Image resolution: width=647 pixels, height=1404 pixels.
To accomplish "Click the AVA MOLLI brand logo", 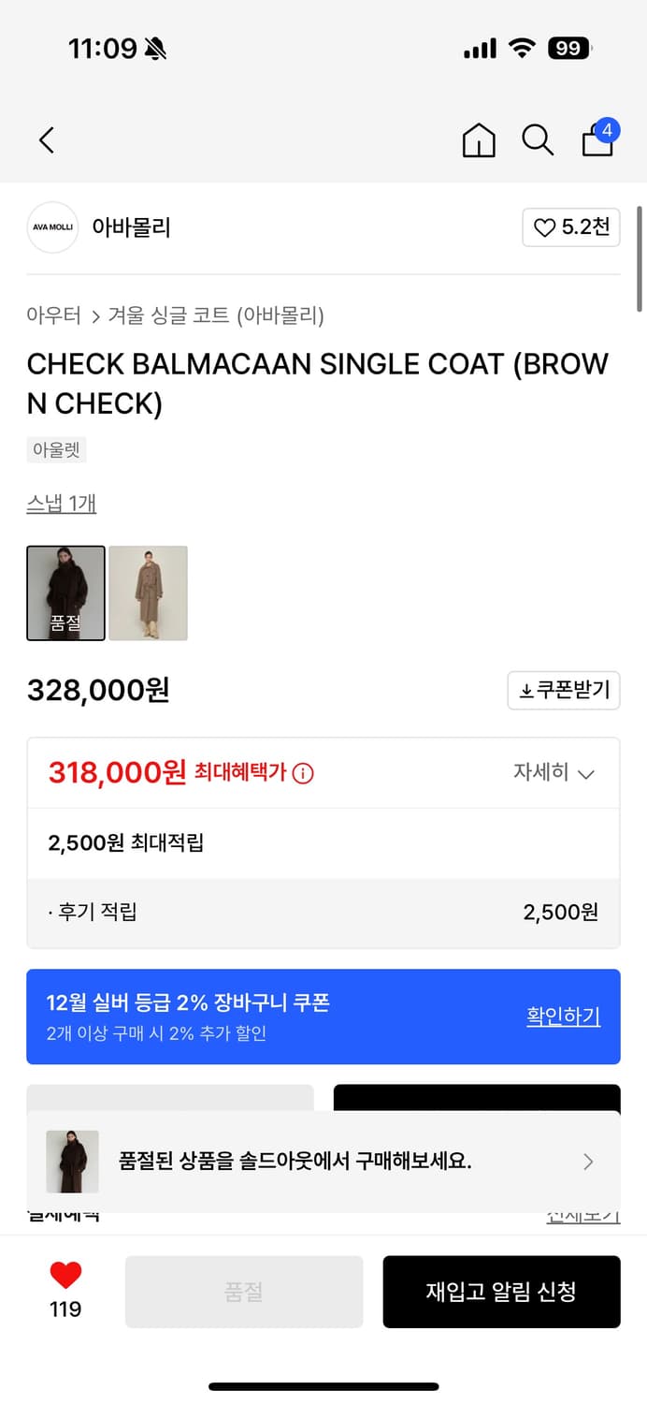I will pos(52,227).
